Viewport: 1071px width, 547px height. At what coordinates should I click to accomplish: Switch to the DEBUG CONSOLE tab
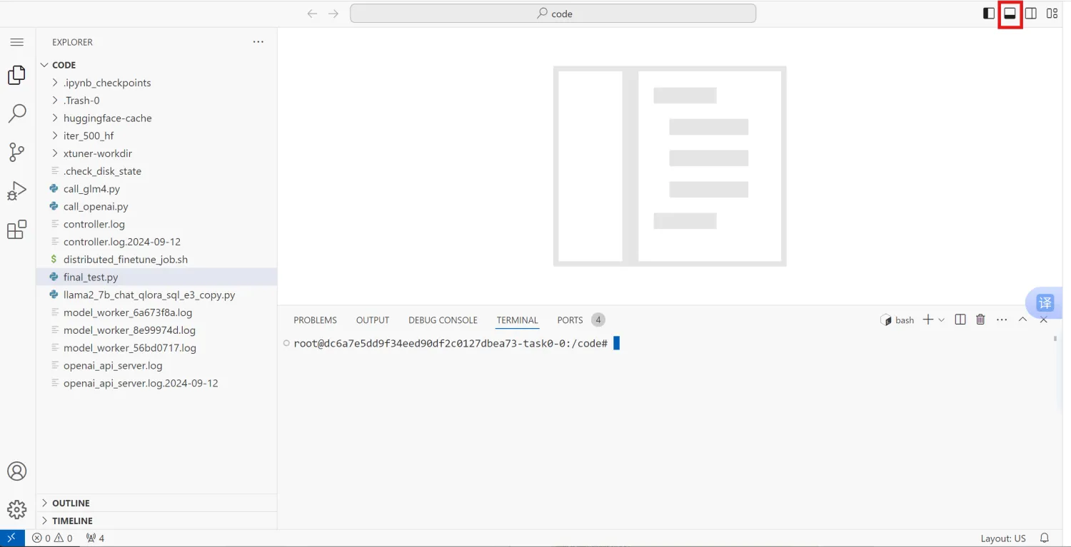point(443,320)
